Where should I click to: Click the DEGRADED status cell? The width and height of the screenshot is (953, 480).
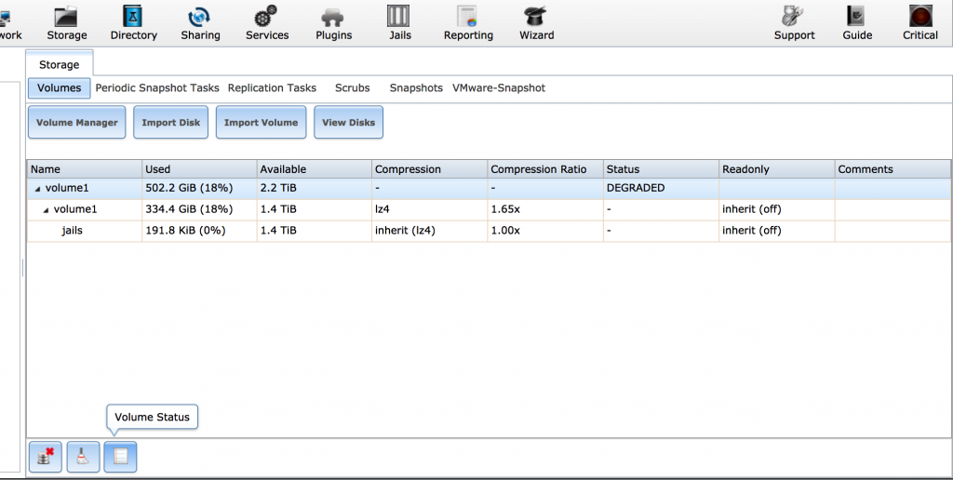(661, 188)
